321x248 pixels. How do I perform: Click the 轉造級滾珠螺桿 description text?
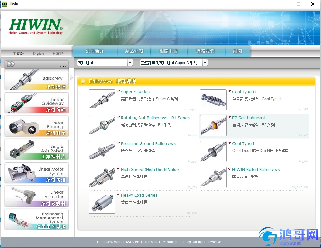245,176
